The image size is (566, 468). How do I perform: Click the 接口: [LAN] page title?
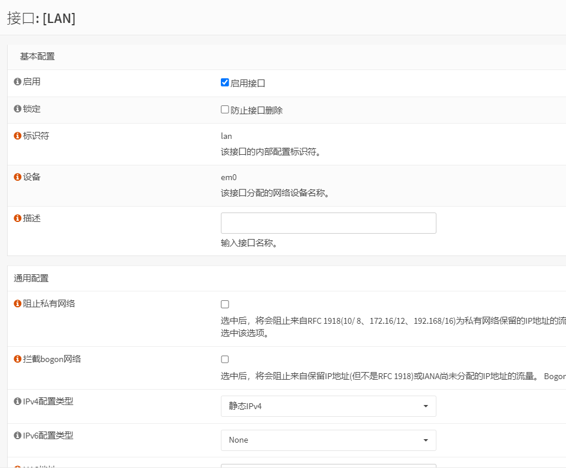pos(41,18)
